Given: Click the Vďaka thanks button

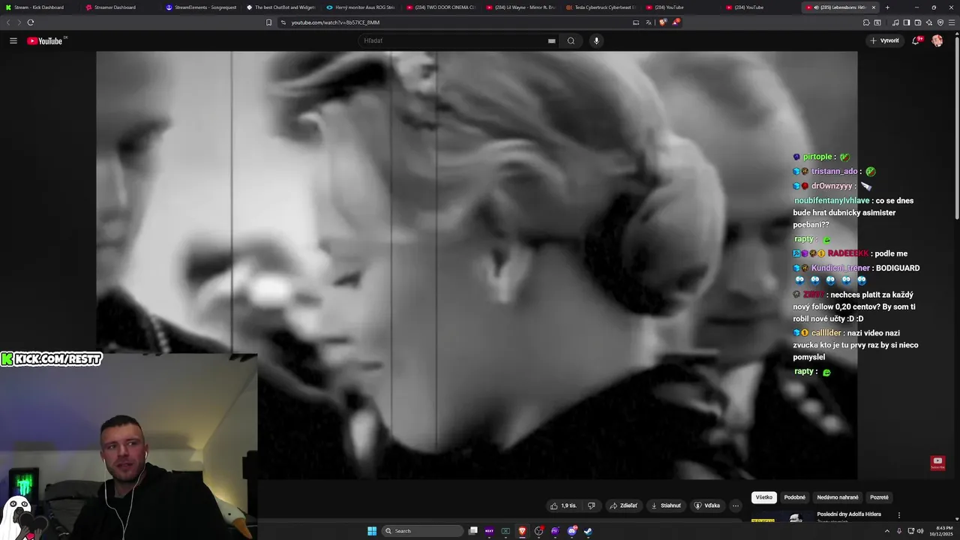Looking at the screenshot, I should tap(707, 505).
